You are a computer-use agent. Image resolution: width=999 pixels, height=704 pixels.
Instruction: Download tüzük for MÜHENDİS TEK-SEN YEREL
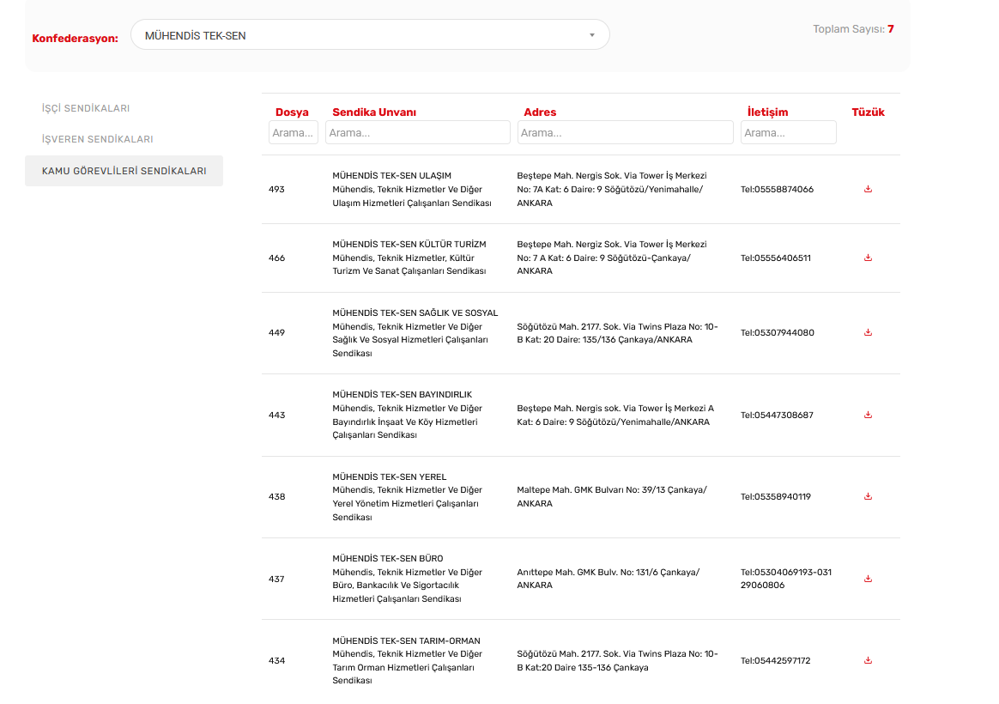[868, 496]
